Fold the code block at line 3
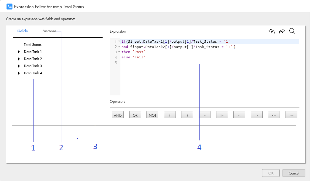 119,52
